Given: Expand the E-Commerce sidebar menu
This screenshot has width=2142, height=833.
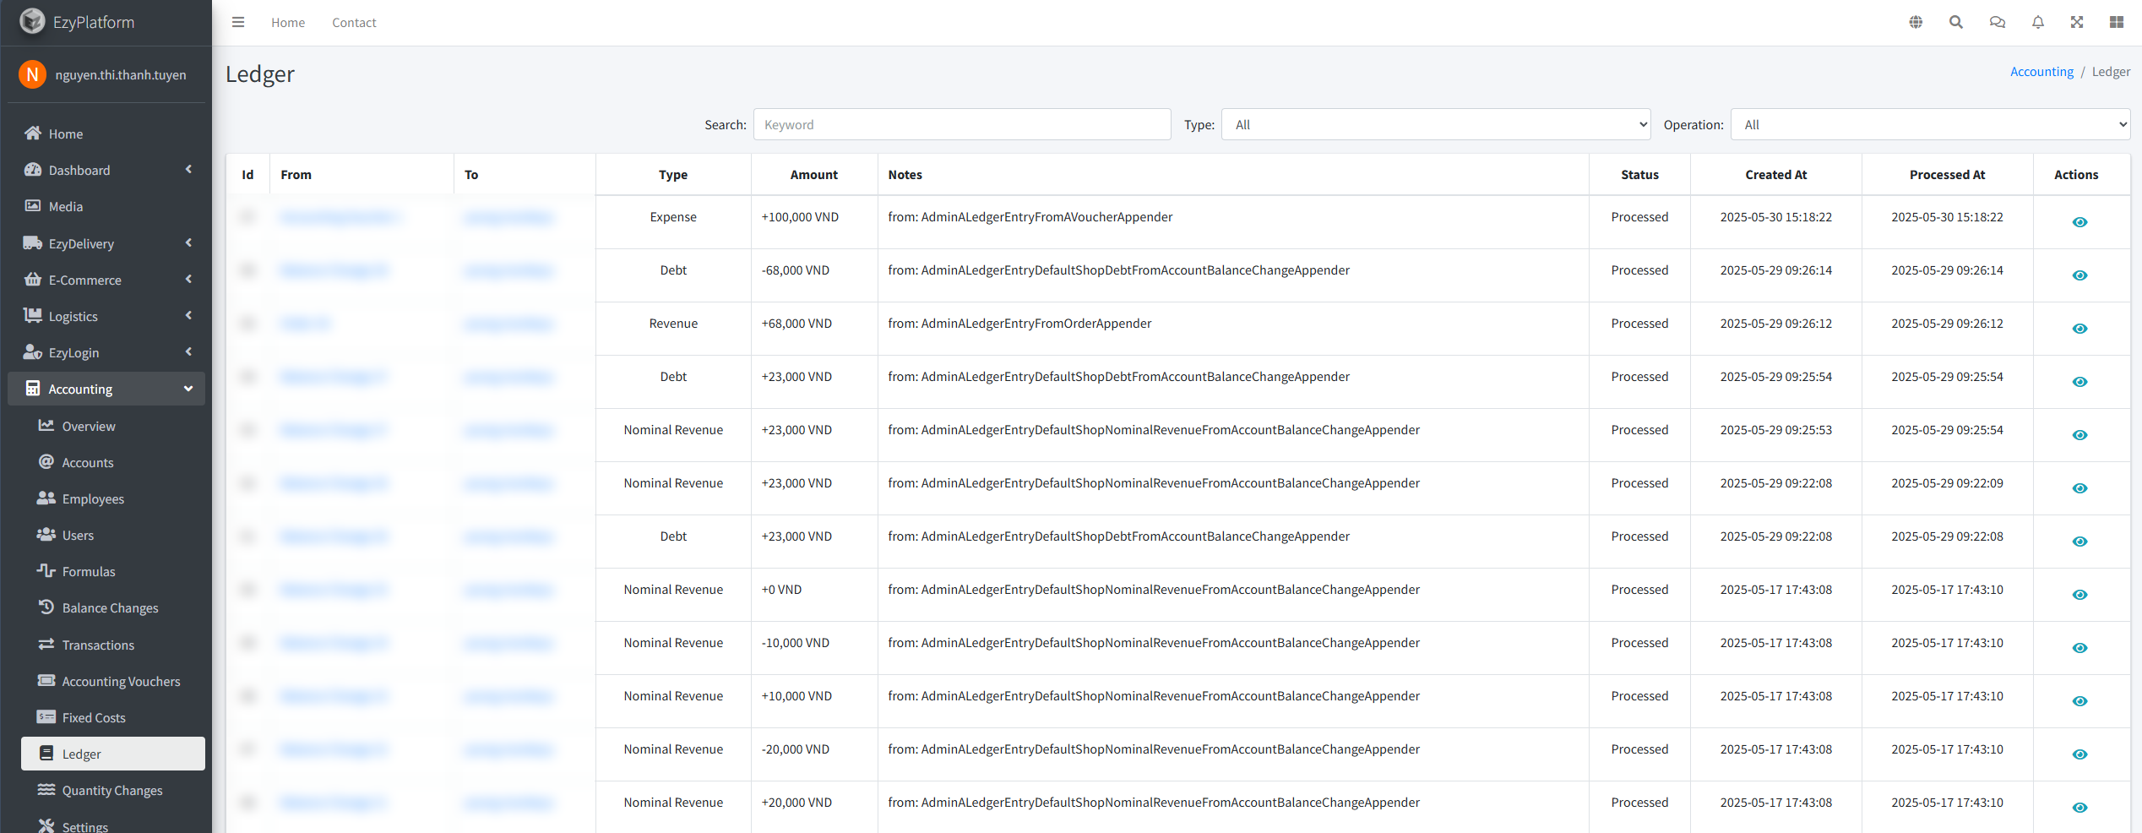Looking at the screenshot, I should (106, 280).
